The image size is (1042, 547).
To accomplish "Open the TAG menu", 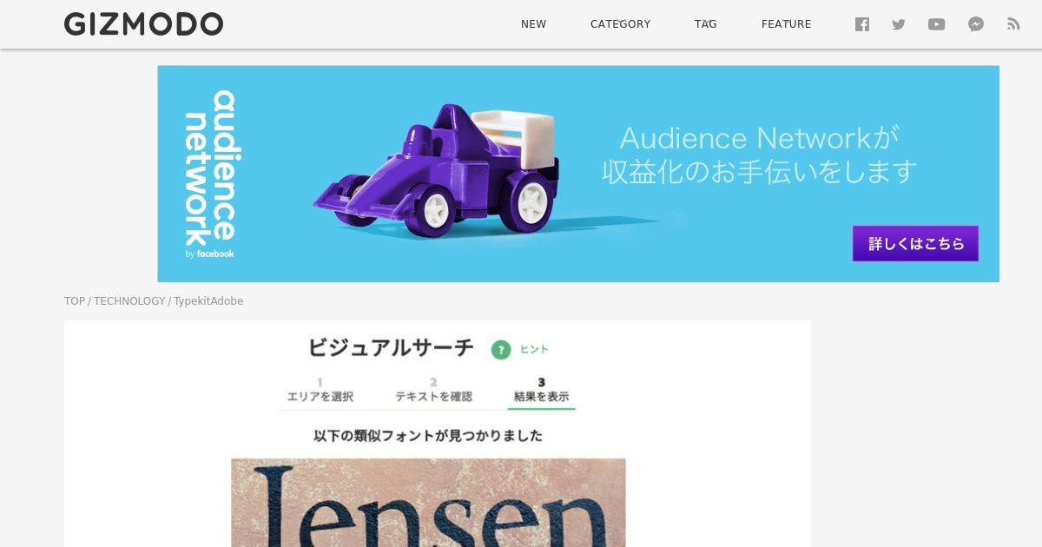I will point(705,24).
